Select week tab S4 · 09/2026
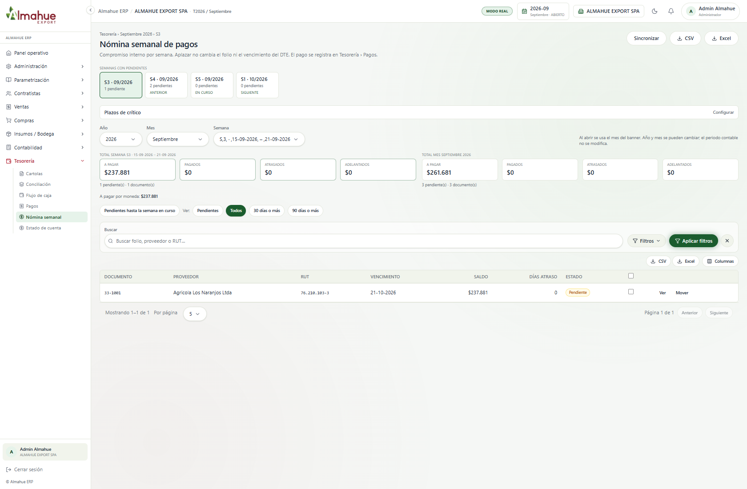The width and height of the screenshot is (747, 489). tap(166, 85)
